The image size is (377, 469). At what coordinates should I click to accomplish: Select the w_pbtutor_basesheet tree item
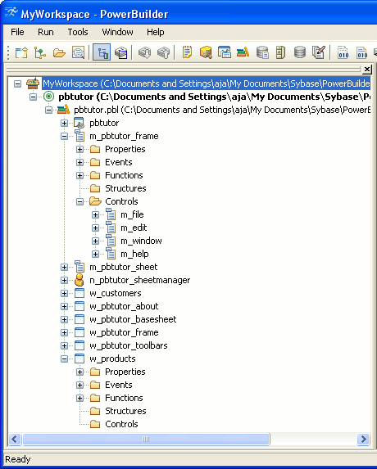(x=133, y=319)
